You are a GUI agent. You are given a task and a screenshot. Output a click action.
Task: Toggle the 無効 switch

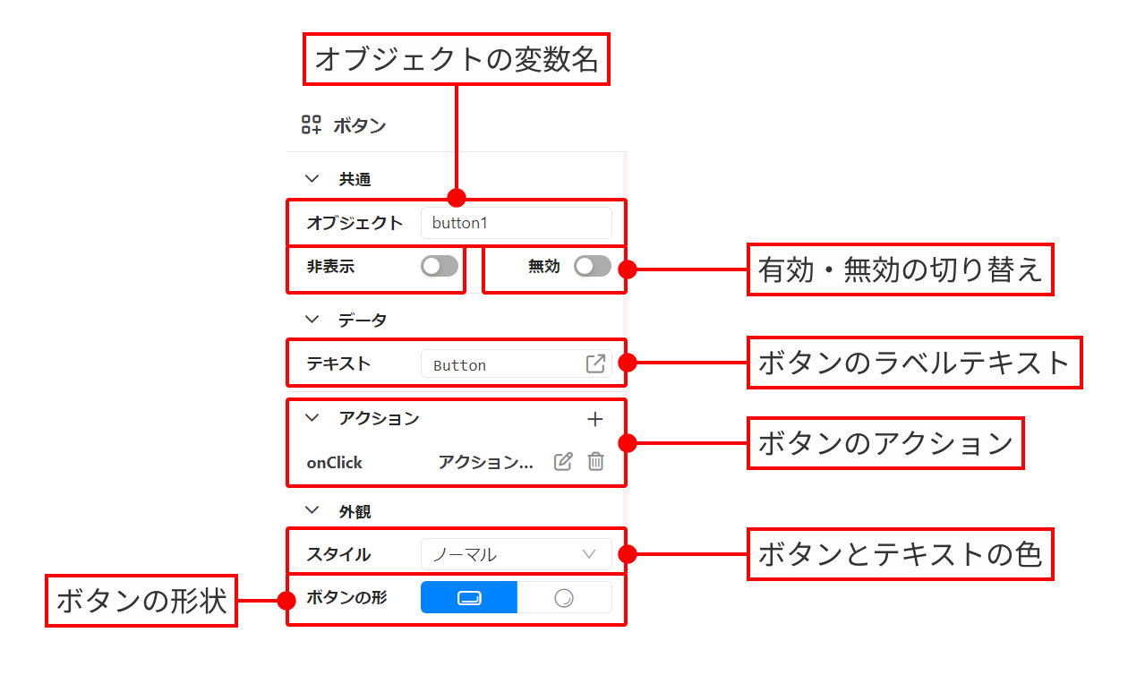593,267
